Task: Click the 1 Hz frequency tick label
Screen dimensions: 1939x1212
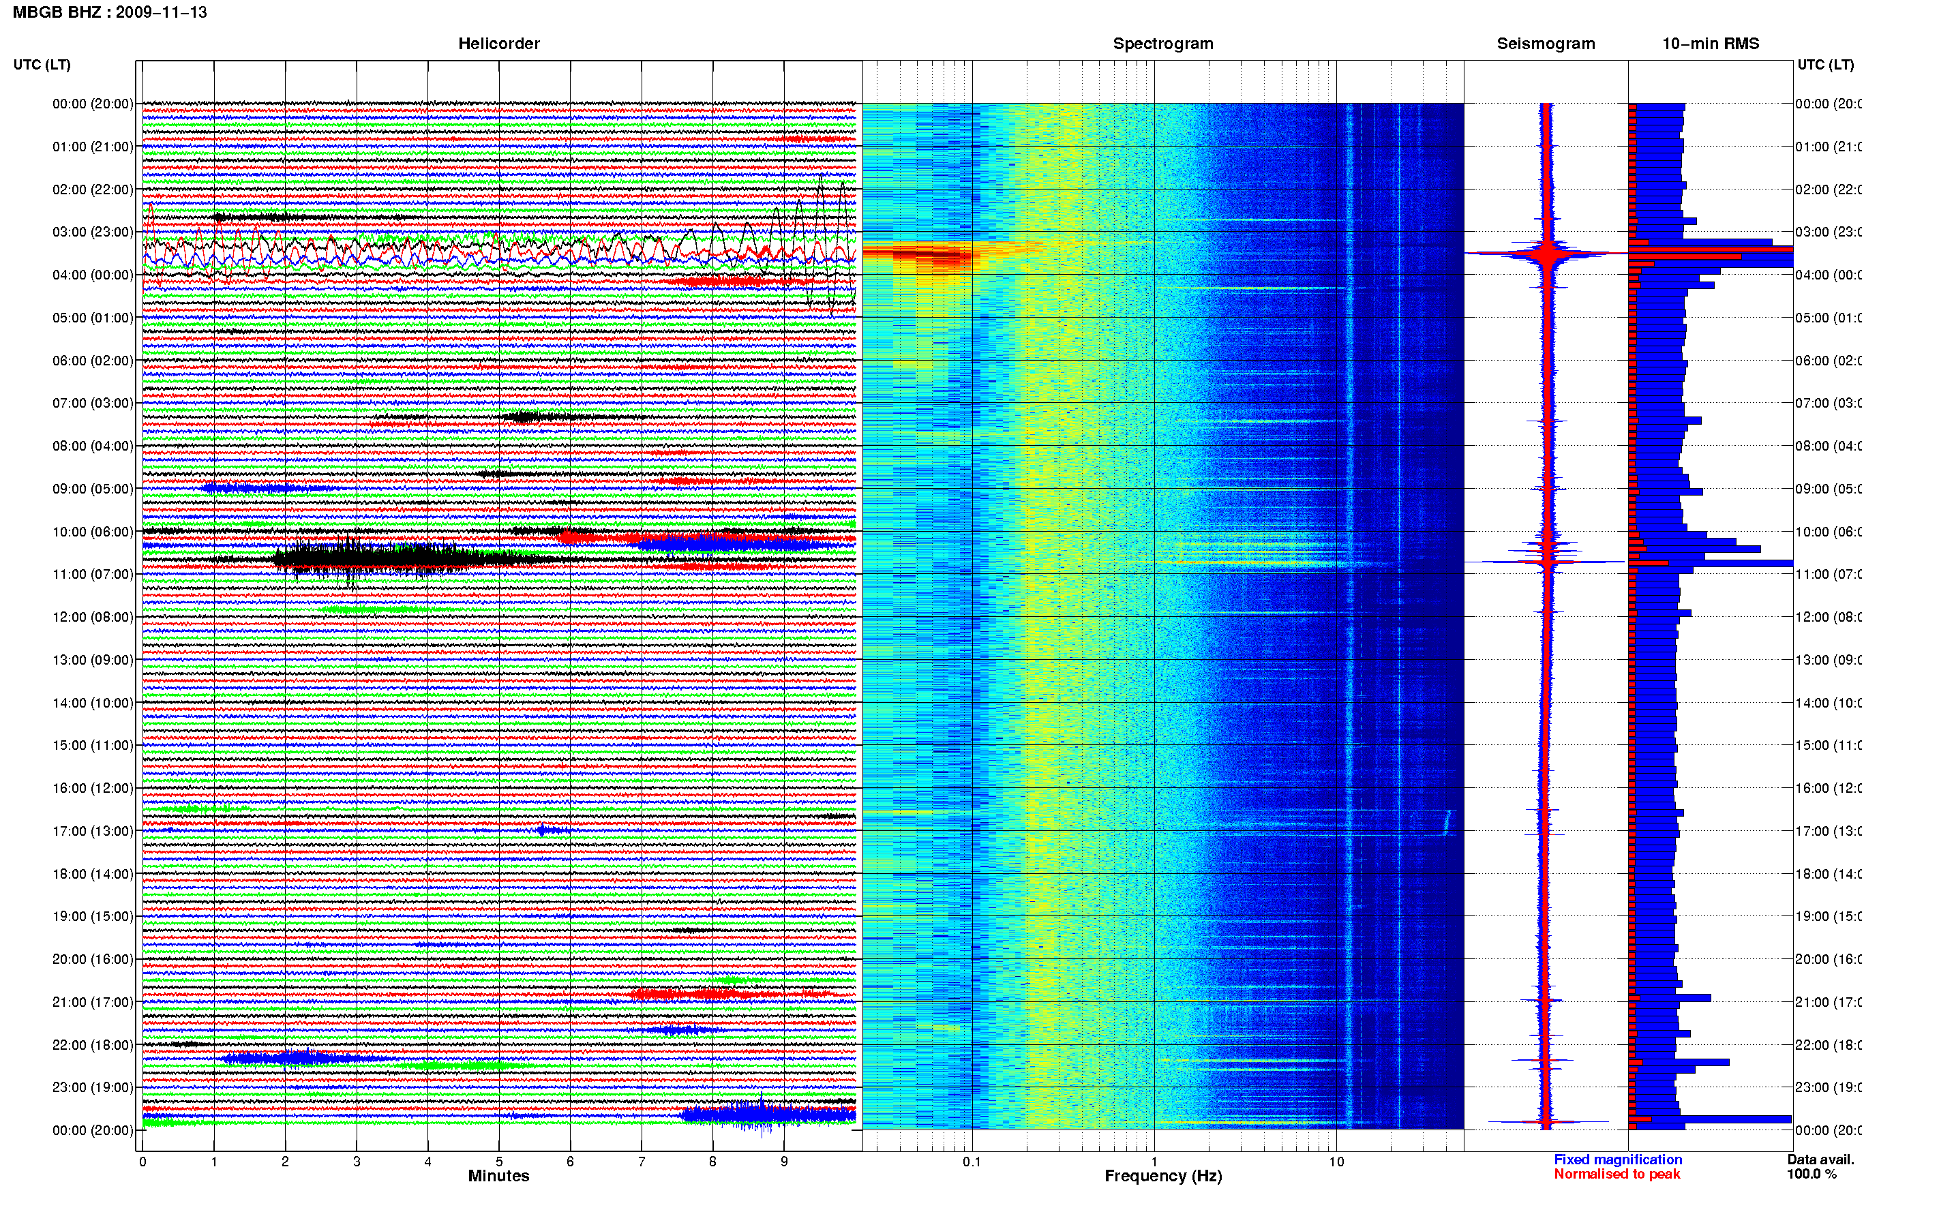Action: (1154, 1161)
